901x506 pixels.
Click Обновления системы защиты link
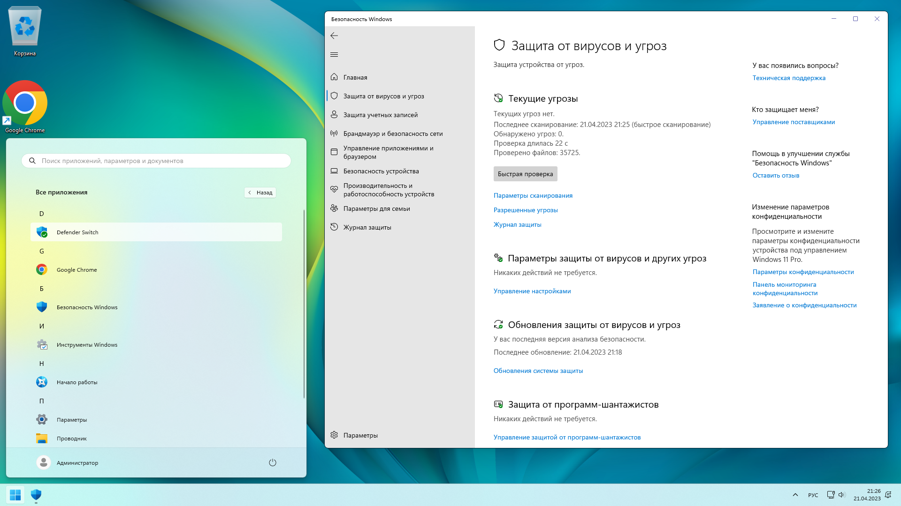538,370
